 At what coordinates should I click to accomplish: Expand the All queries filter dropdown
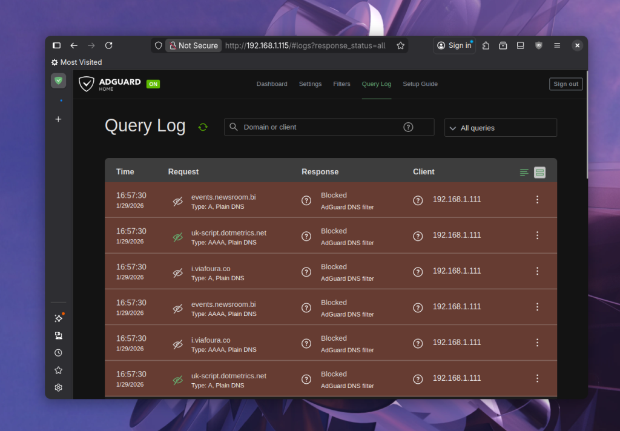[500, 128]
